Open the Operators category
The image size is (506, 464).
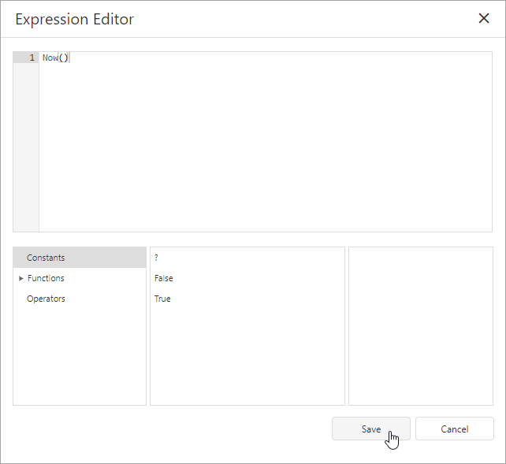point(46,299)
